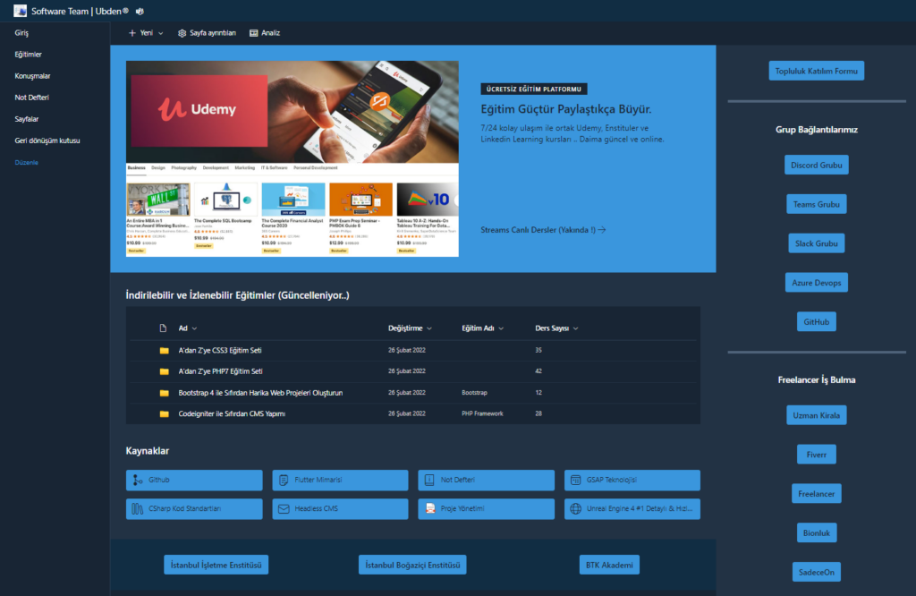Click the SadeceOn button

click(x=816, y=572)
